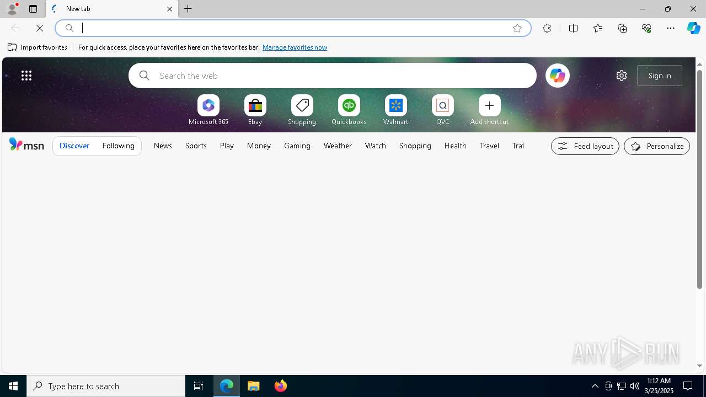Viewport: 706px width, 397px height.
Task: Open File Explorer from taskbar
Action: pyautogui.click(x=254, y=386)
